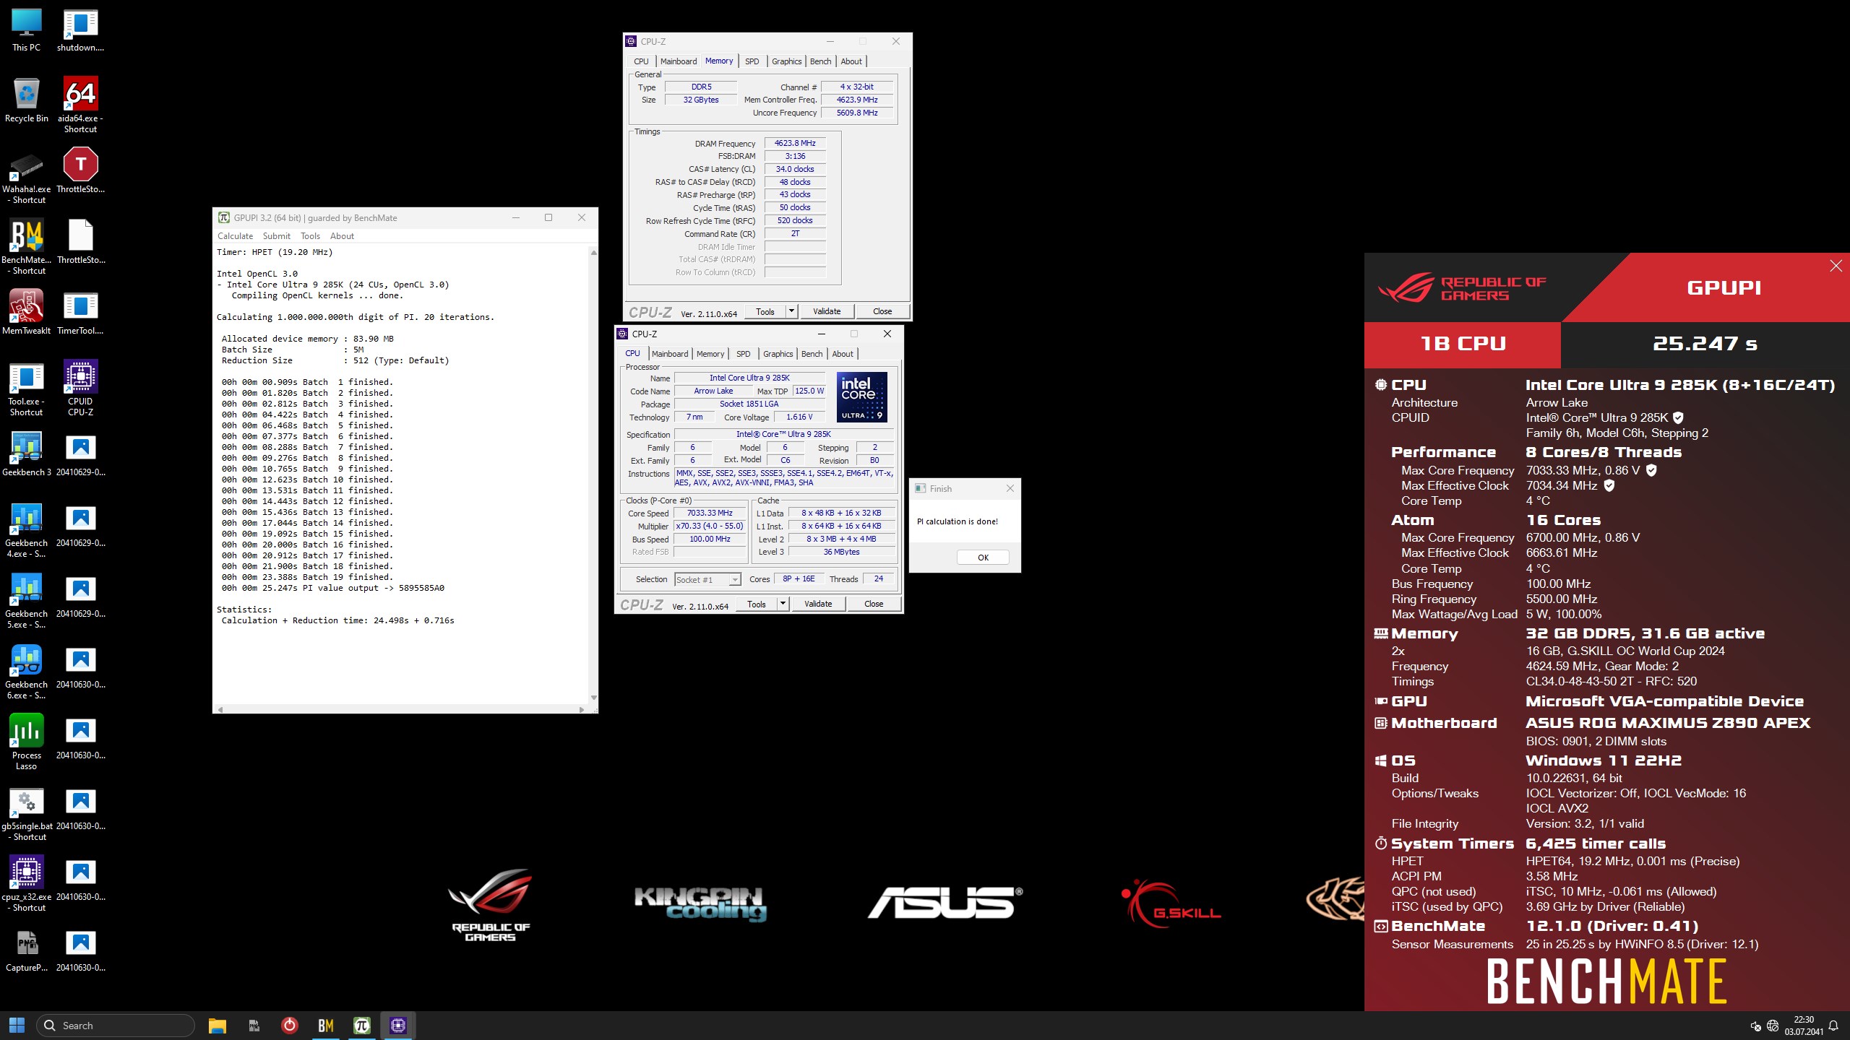1850x1040 pixels.
Task: Open the Tools menu in GPUPI
Action: (x=310, y=236)
